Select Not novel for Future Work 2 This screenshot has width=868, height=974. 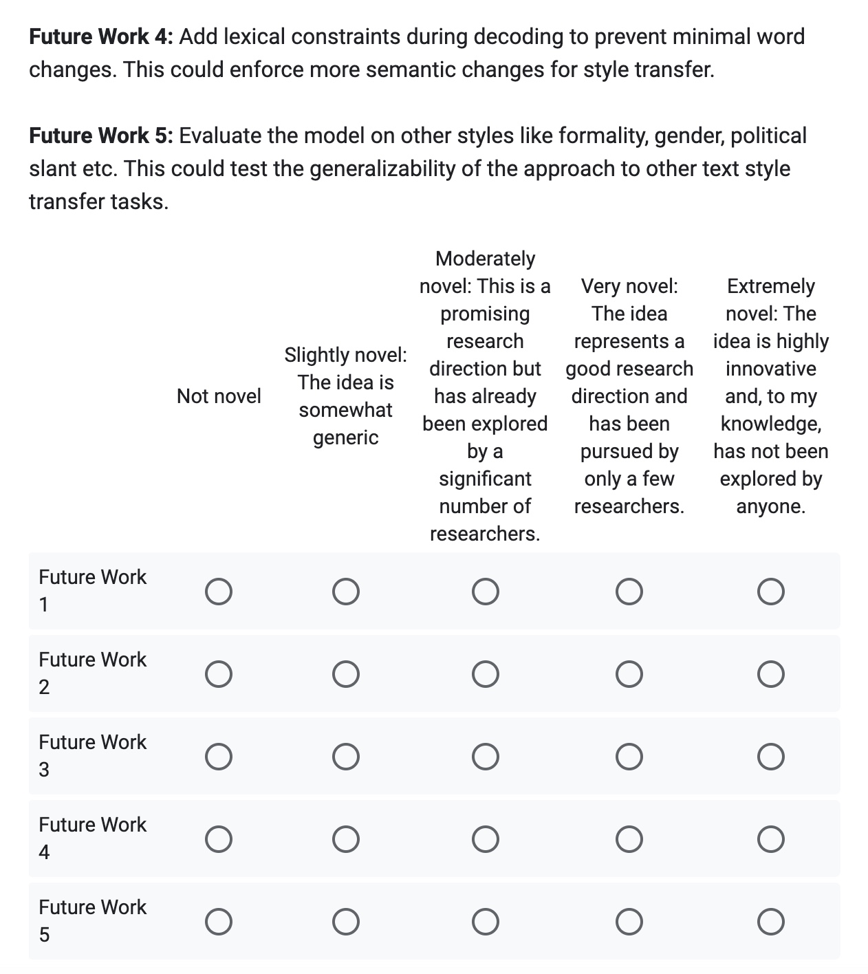tap(218, 674)
